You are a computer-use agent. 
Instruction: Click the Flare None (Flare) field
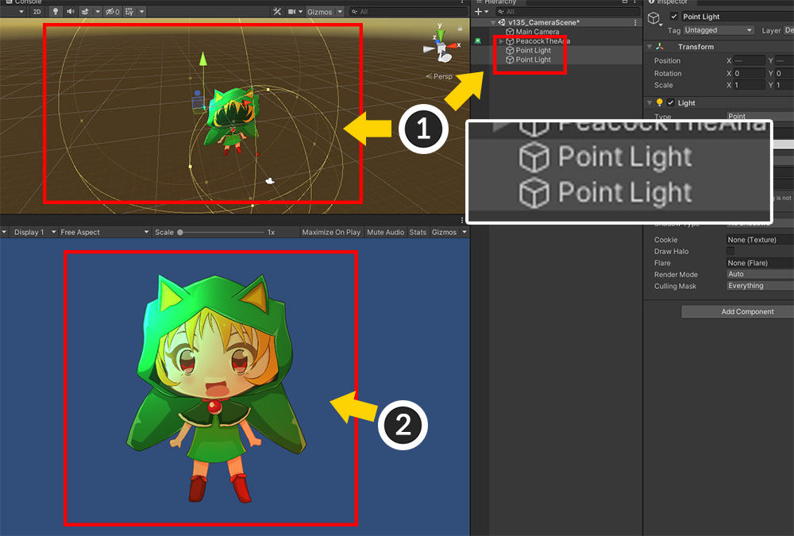760,263
